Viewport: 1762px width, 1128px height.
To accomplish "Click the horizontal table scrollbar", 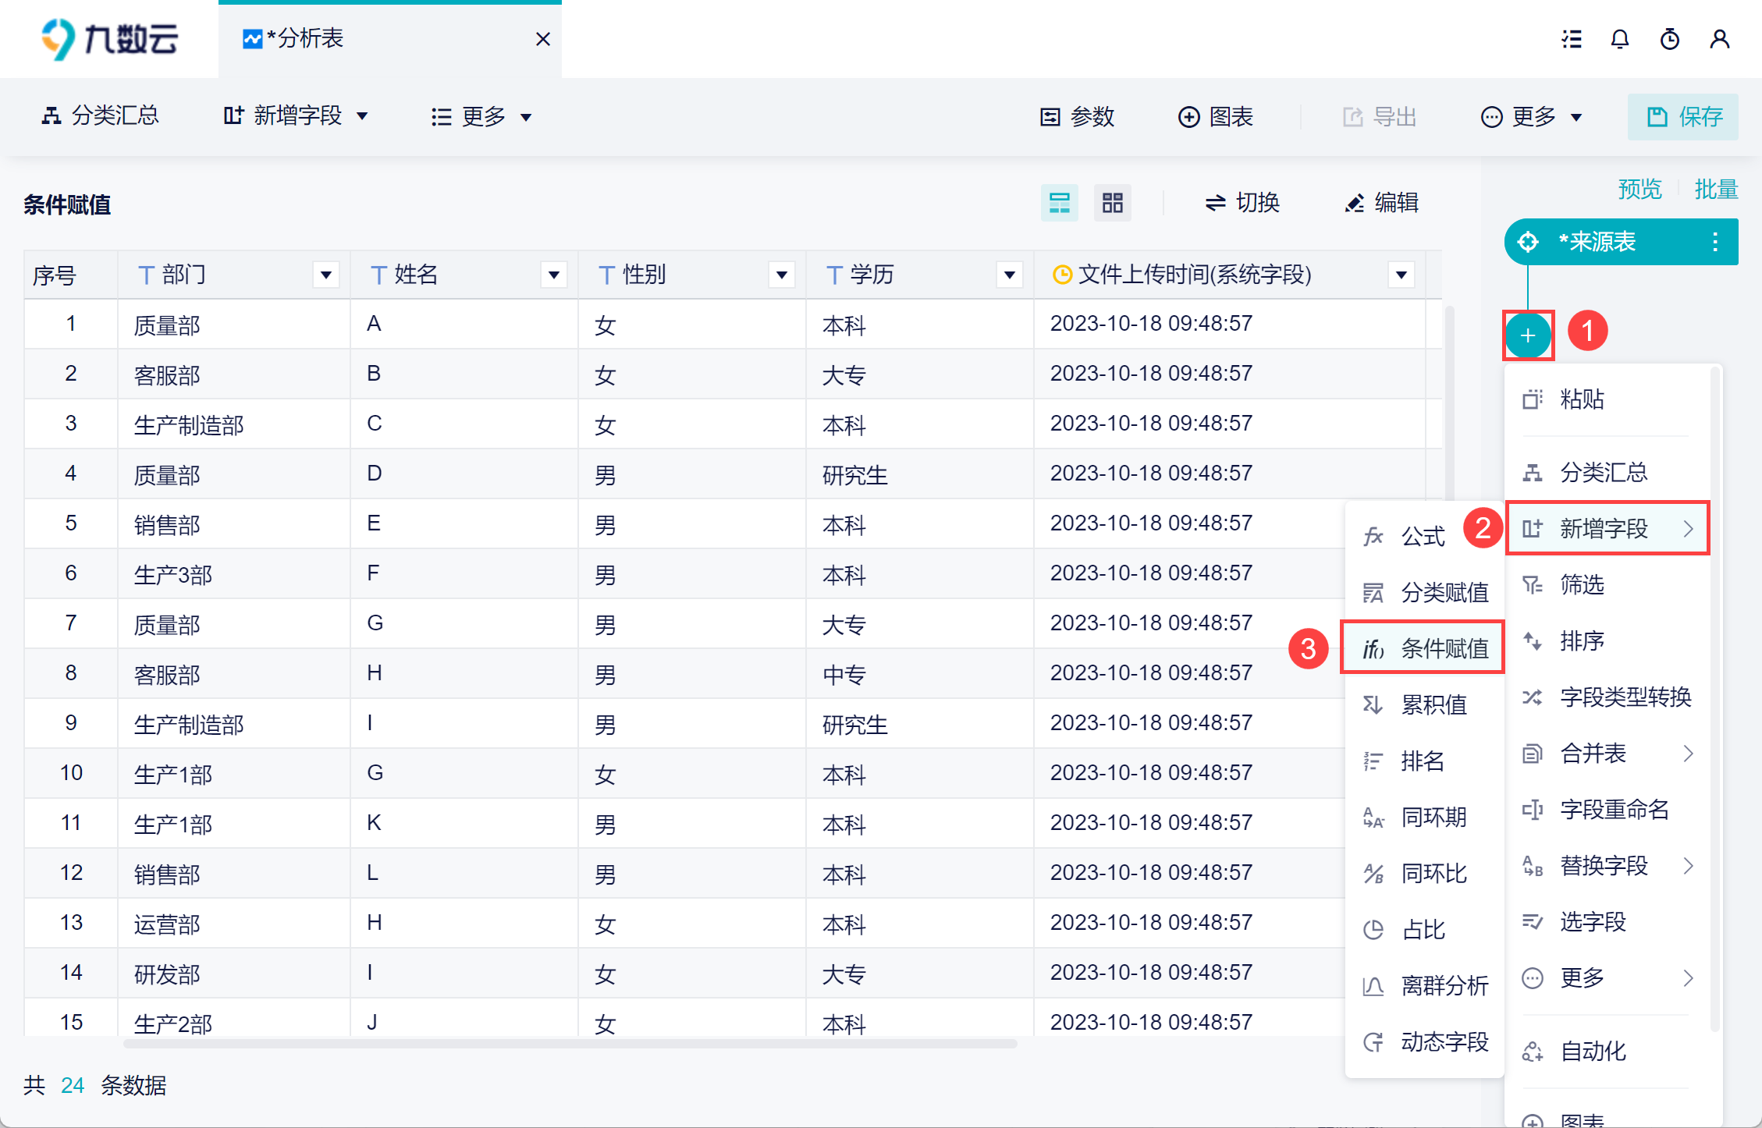I will coord(570,1043).
